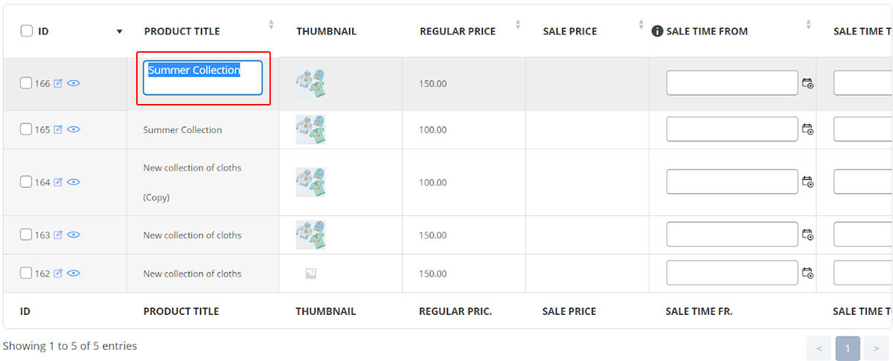This screenshot has height=361, width=893.
Task: Click the edit icon for product 162
Action: pos(58,273)
